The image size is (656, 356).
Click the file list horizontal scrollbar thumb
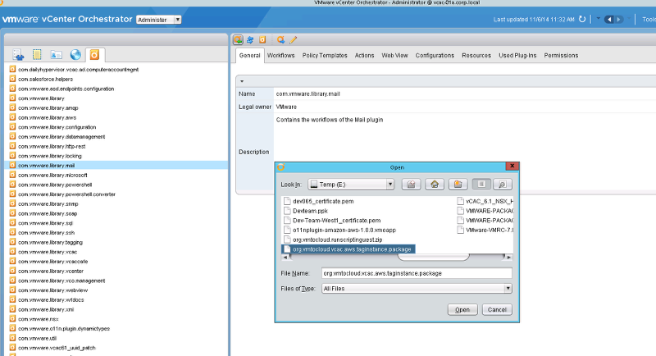tap(433, 257)
